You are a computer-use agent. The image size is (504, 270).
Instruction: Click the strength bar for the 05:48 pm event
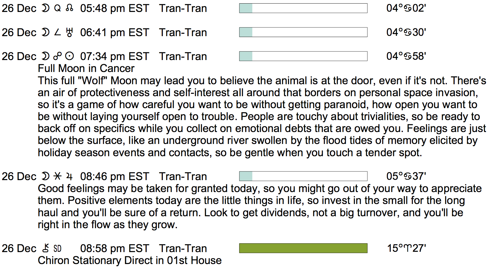[x=303, y=8]
